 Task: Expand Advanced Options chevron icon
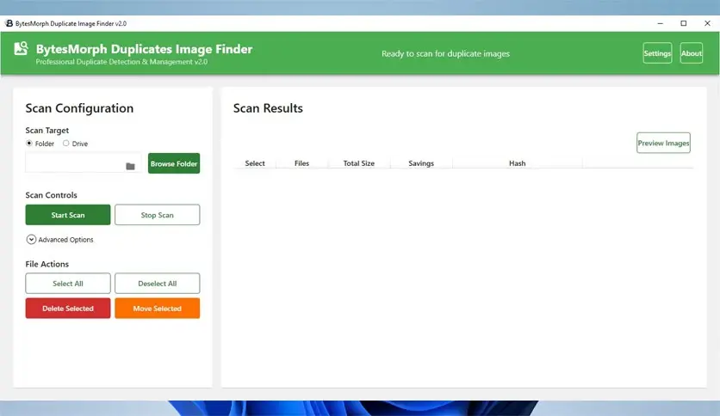(x=31, y=240)
